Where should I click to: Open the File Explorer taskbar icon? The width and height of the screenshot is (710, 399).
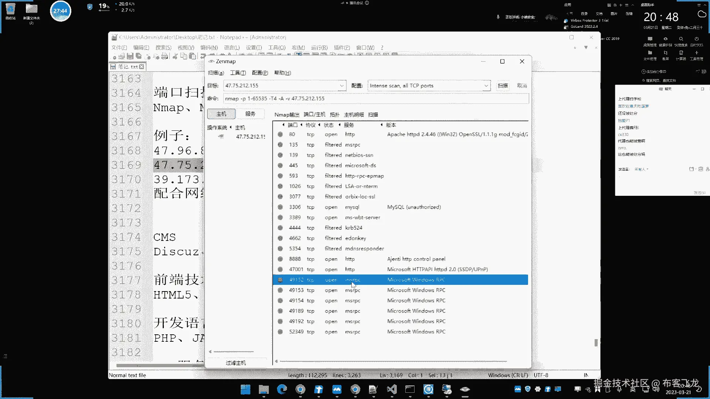(x=264, y=389)
